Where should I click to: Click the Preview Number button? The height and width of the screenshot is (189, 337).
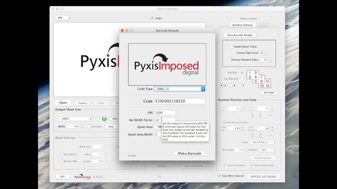pyautogui.click(x=263, y=158)
